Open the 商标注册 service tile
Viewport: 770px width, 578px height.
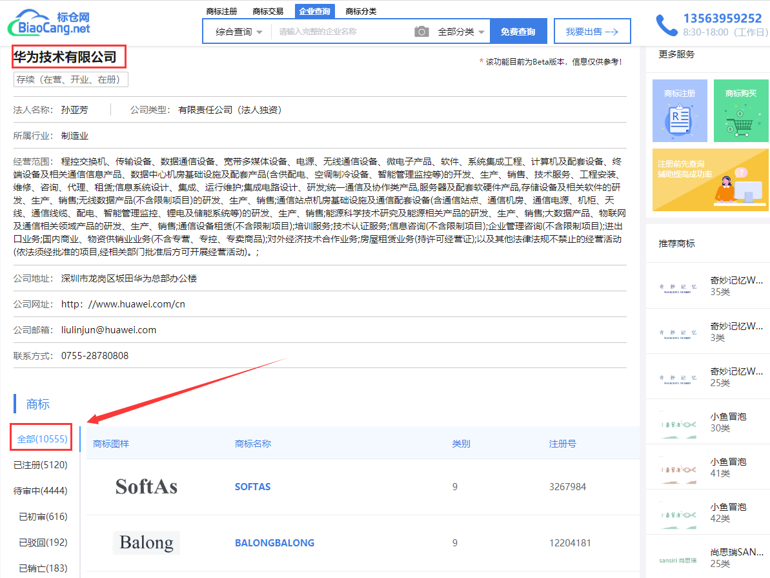[x=680, y=110]
